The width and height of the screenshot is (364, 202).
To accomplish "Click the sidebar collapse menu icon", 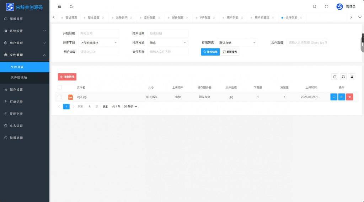I will click(59, 6).
